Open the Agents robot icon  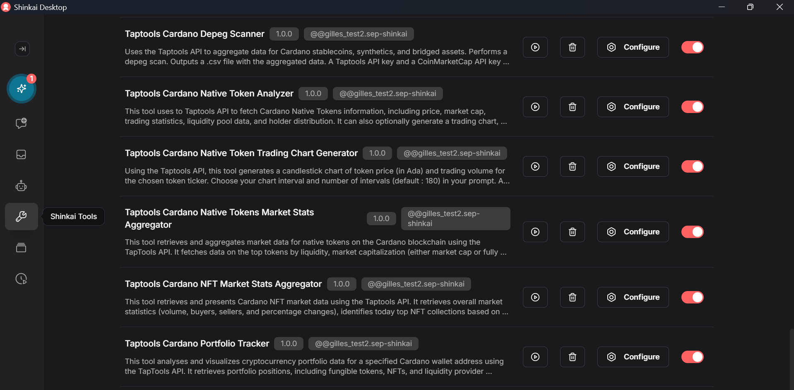[x=21, y=185]
